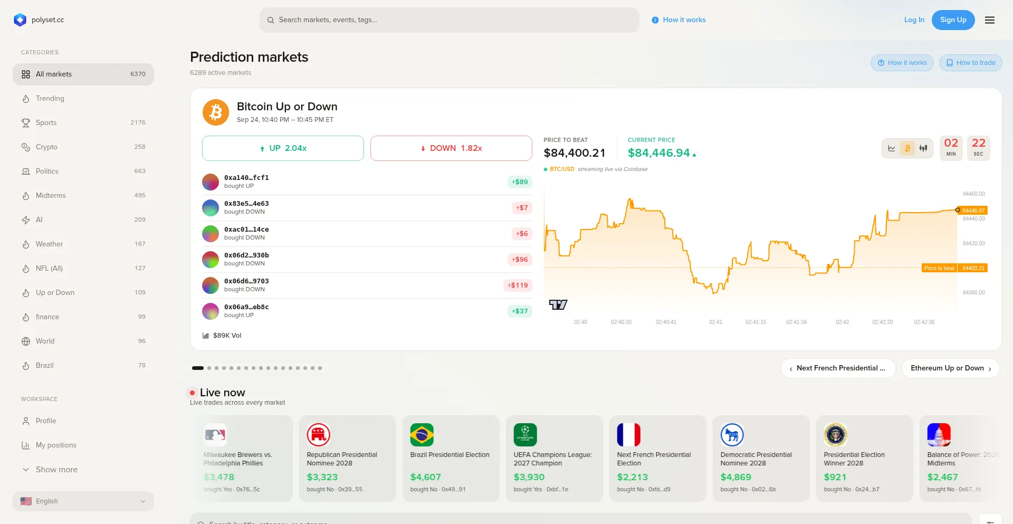Viewport: 1013px width, 524px height.
Task: Click the Price to beat chart label
Action: click(939, 268)
